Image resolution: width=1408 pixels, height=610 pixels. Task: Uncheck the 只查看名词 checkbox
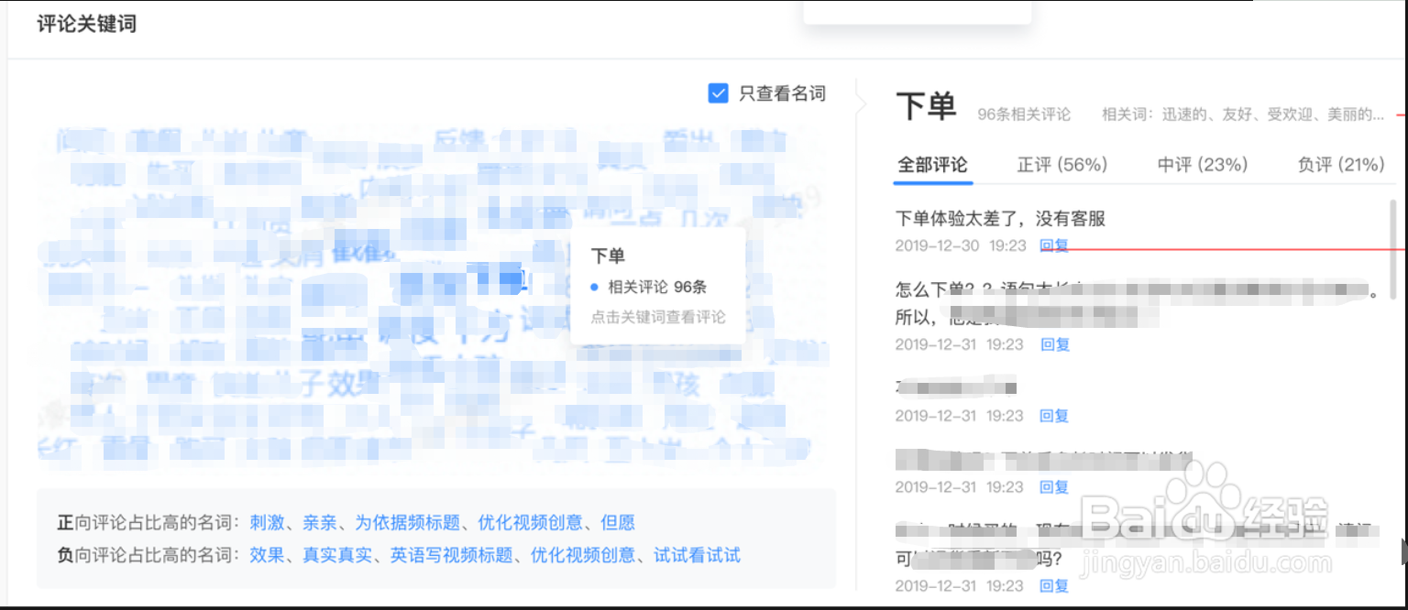[718, 93]
